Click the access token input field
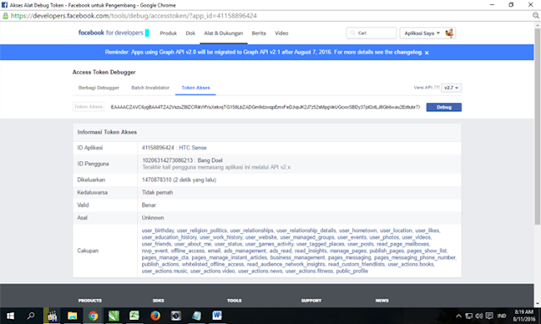This screenshot has width=541, height=324. pos(265,107)
